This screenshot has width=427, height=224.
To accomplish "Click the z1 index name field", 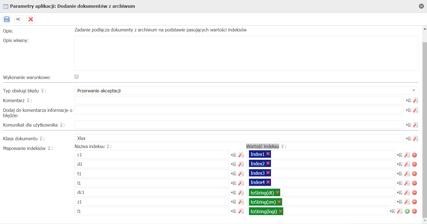I will coord(152,202).
